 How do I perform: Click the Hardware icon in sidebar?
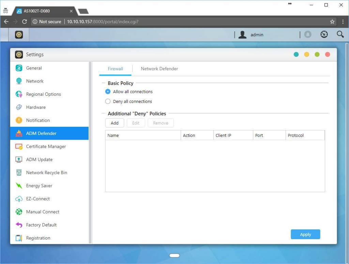[x=19, y=107]
